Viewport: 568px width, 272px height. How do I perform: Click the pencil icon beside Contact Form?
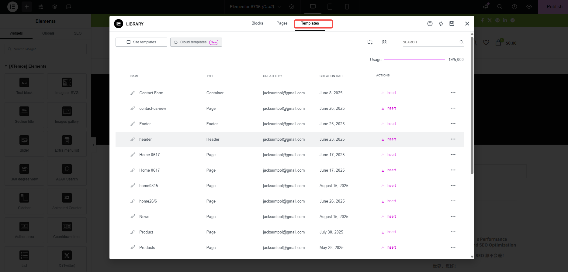133,93
